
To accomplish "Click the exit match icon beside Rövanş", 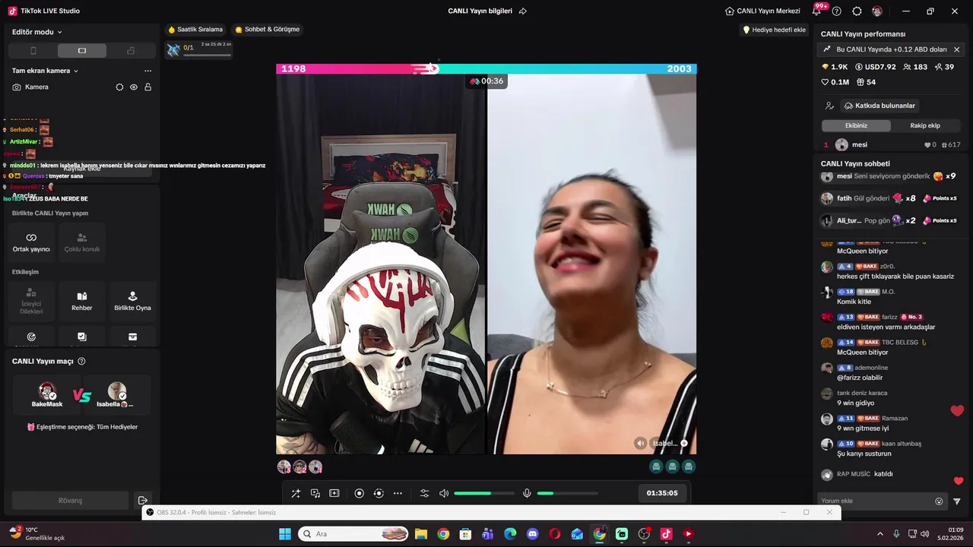I will pos(142,501).
